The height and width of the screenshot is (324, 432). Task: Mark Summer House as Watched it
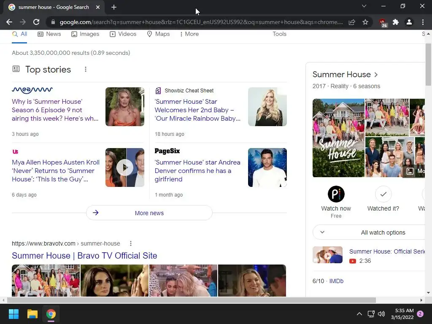tap(383, 194)
